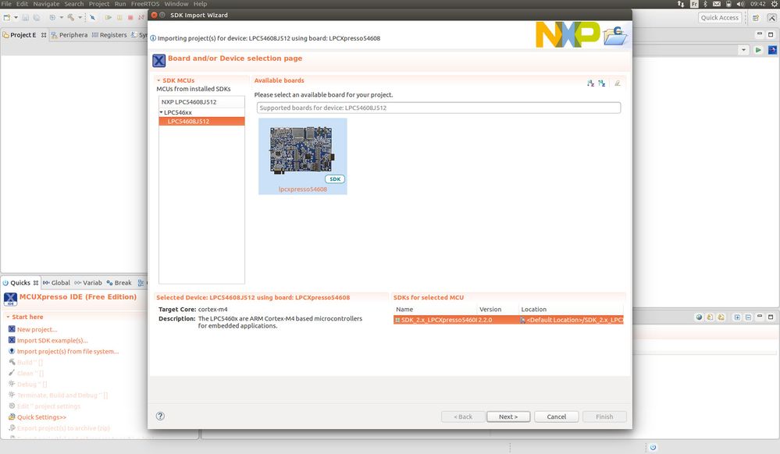The width and height of the screenshot is (780, 454).
Task: Click the clear board filter icon
Action: [x=618, y=83]
